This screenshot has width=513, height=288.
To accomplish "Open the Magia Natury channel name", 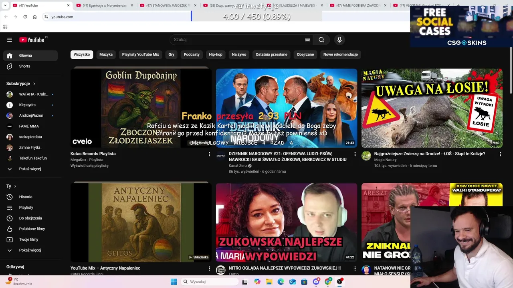I will [x=386, y=160].
